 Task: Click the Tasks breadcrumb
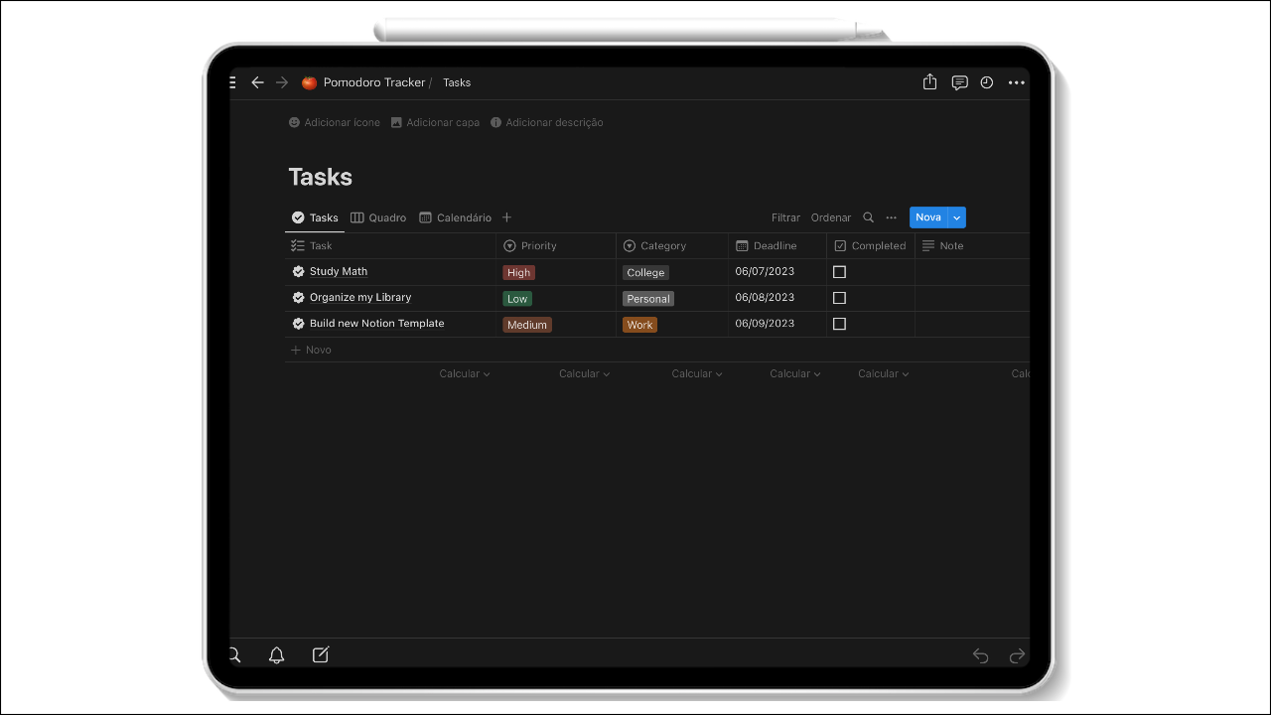click(x=457, y=82)
